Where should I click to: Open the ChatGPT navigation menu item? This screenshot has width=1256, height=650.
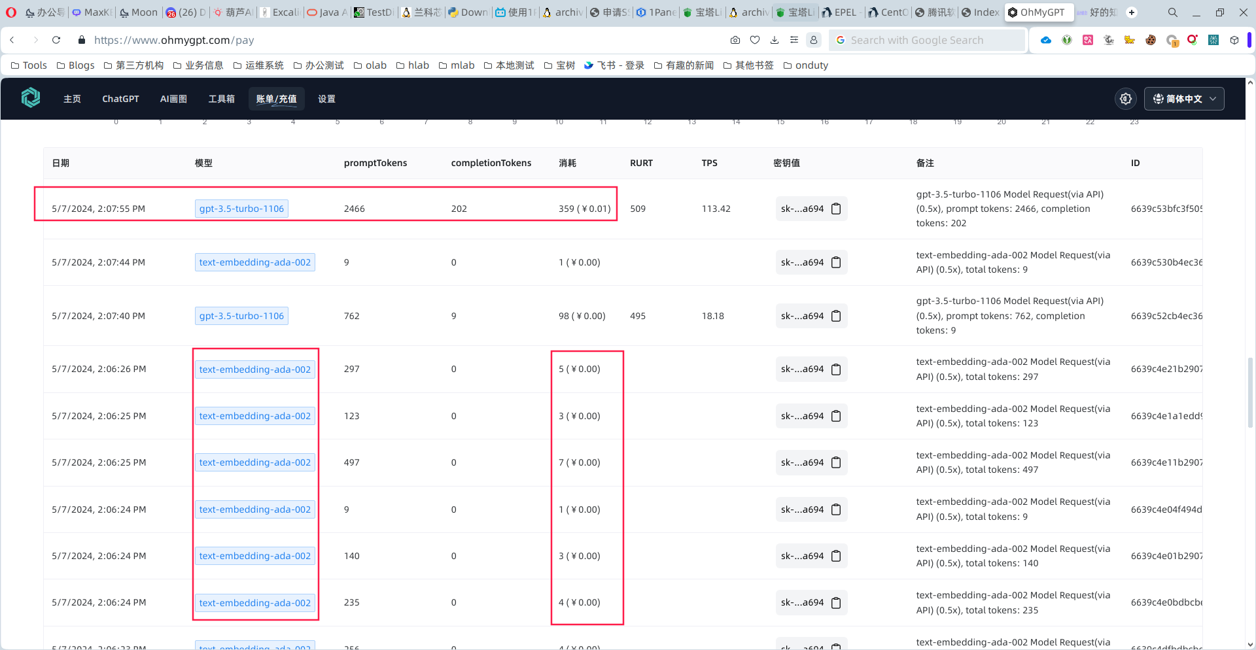120,99
